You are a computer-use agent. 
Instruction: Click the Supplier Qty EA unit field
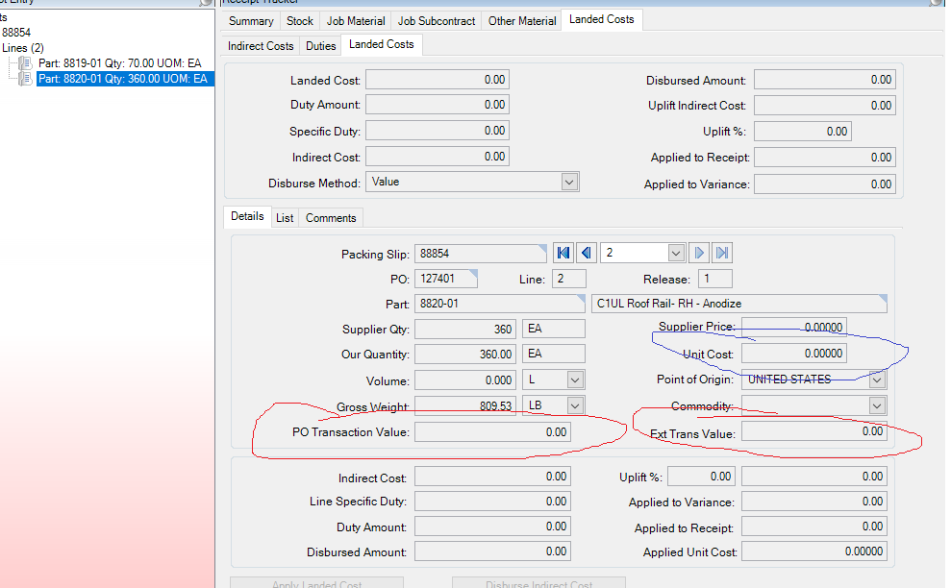pyautogui.click(x=554, y=329)
